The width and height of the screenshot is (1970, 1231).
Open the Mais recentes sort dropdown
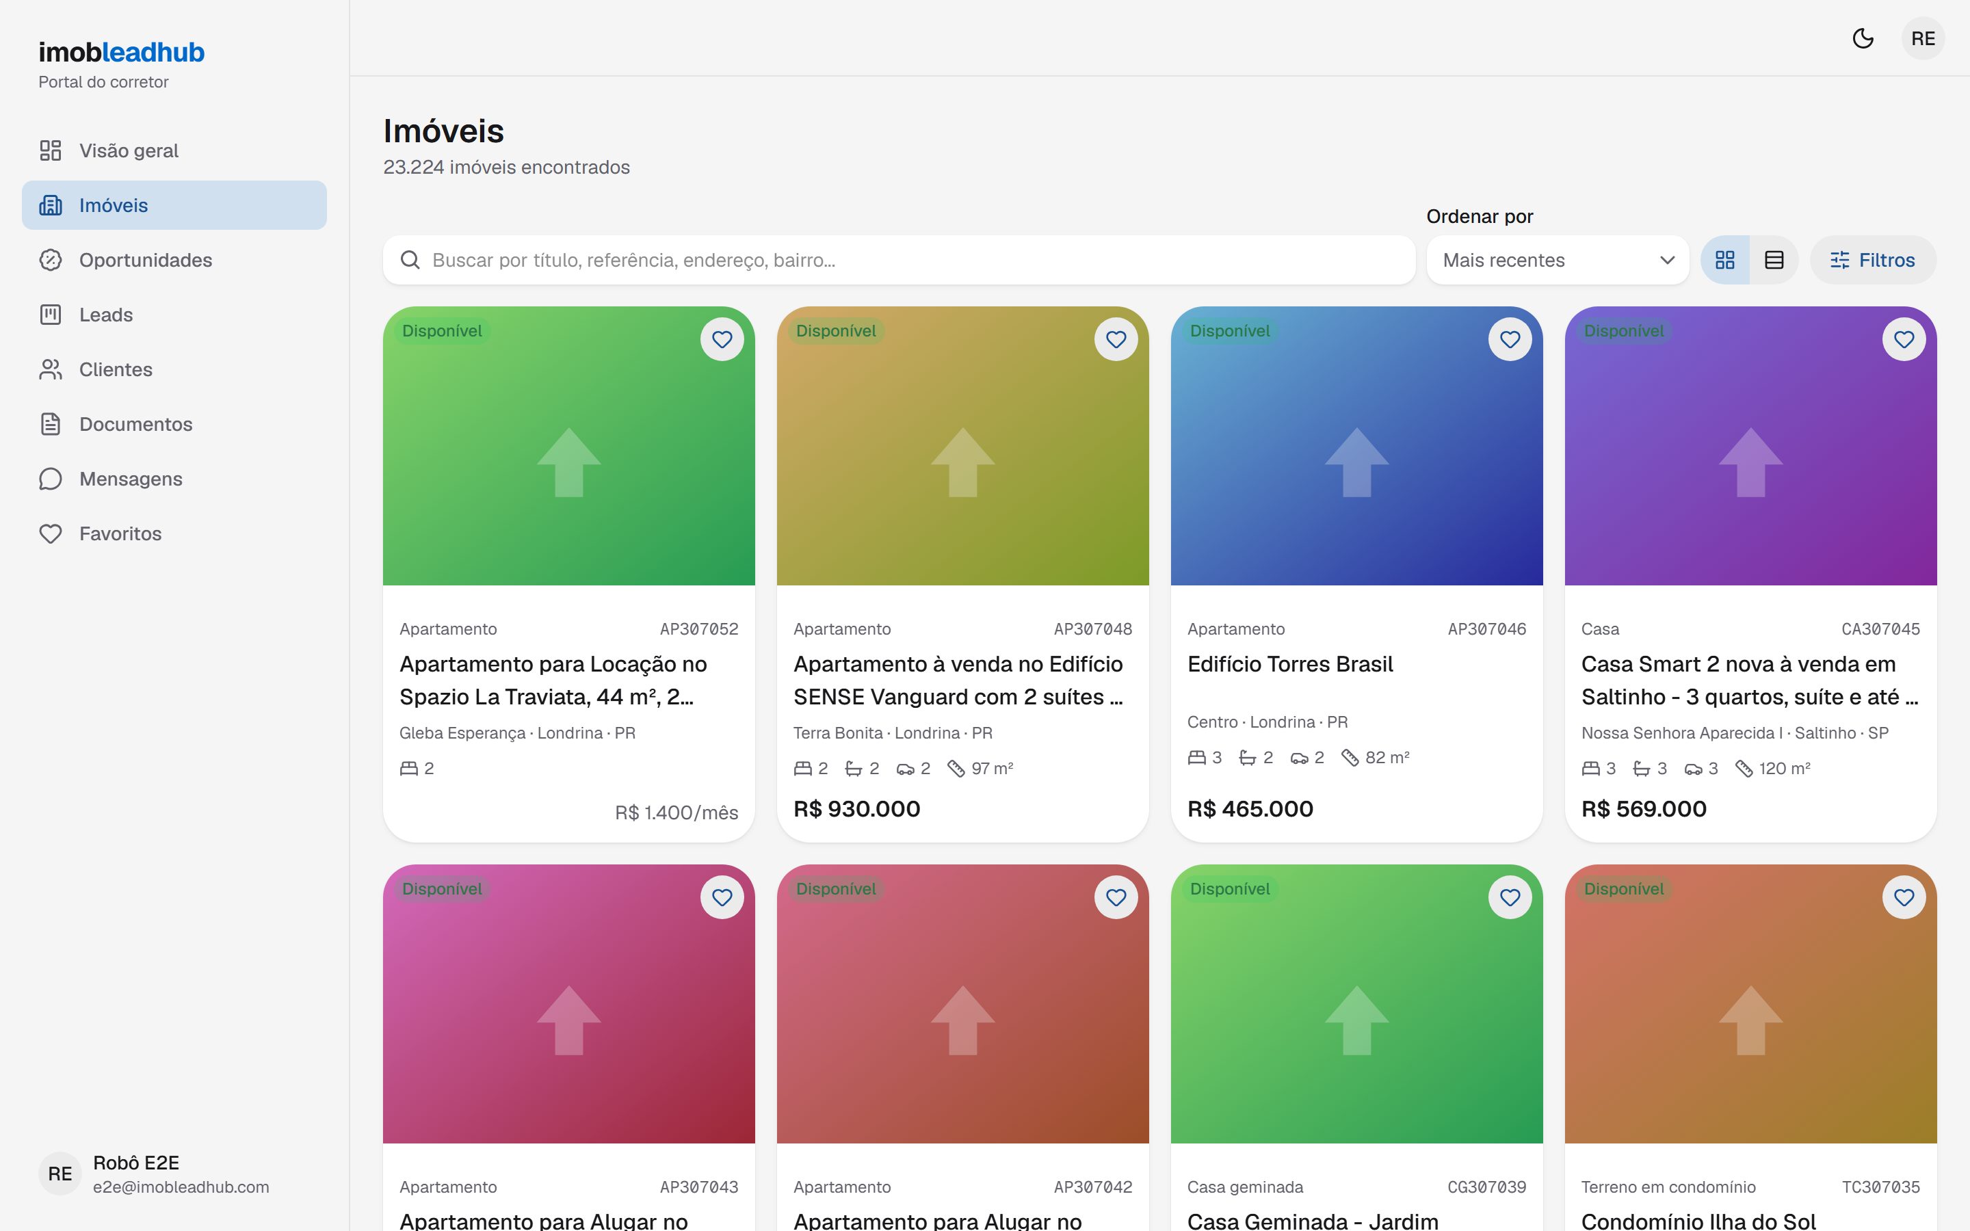(x=1558, y=260)
